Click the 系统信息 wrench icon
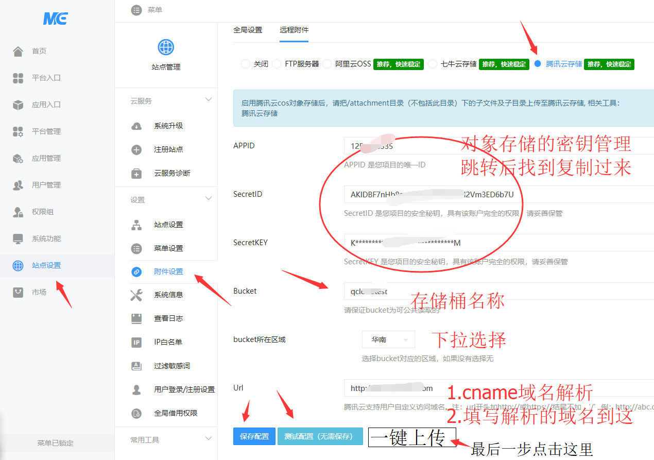 (136, 295)
